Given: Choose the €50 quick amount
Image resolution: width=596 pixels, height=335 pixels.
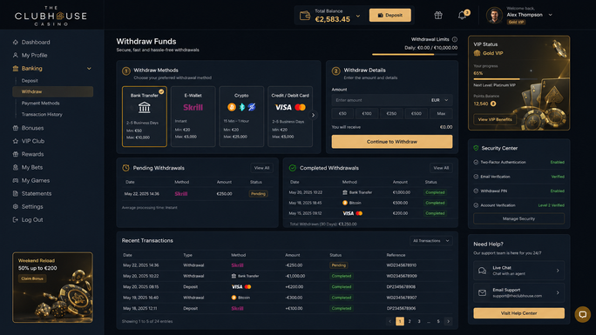Looking at the screenshot, I should pos(342,113).
